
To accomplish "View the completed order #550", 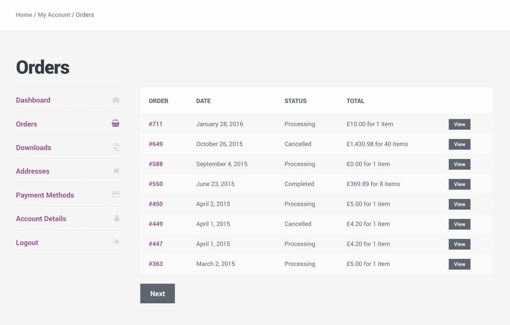I will [459, 184].
